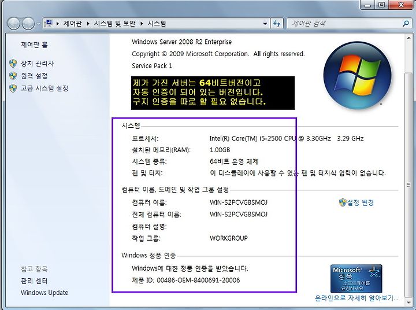Click 설정 변경 link

(361, 202)
